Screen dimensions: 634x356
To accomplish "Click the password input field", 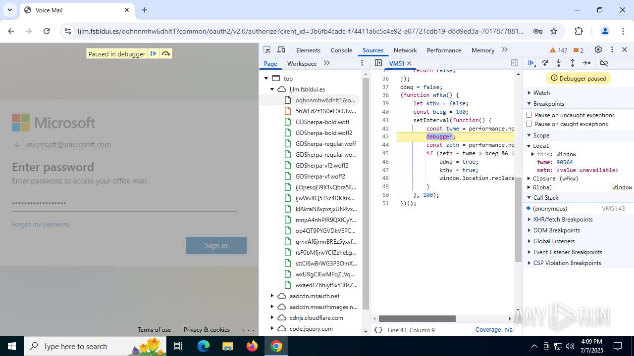I will click(x=124, y=203).
